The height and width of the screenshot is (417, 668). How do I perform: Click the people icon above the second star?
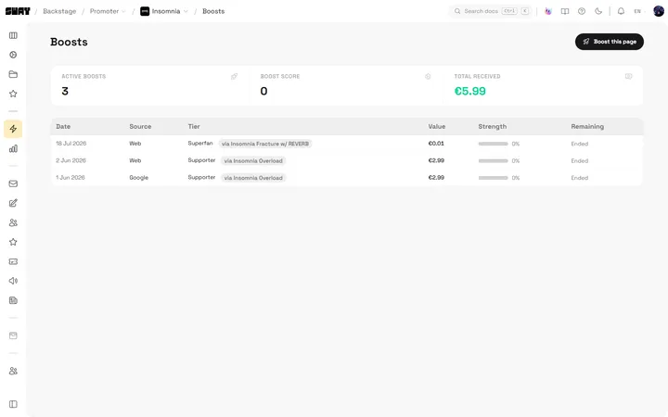pos(13,222)
